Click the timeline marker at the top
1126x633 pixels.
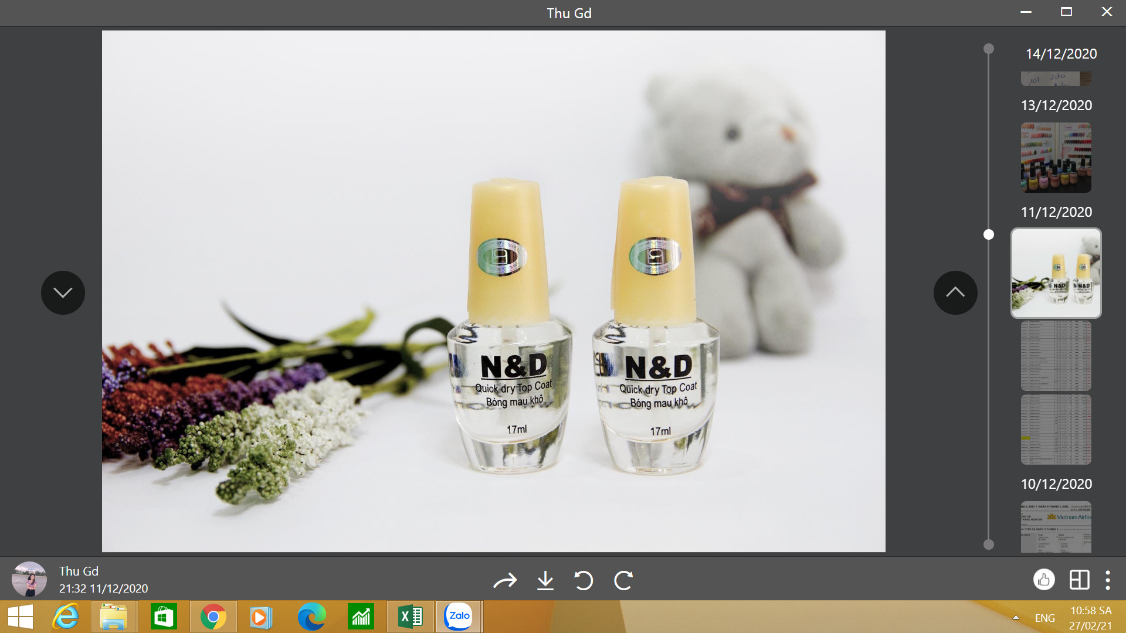pyautogui.click(x=989, y=49)
